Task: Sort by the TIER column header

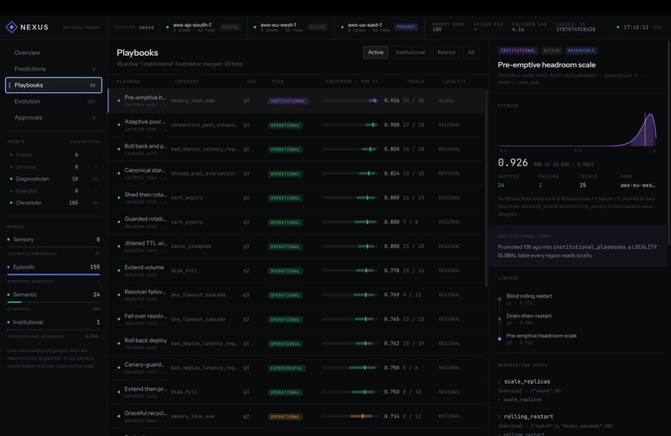Action: 278,82
